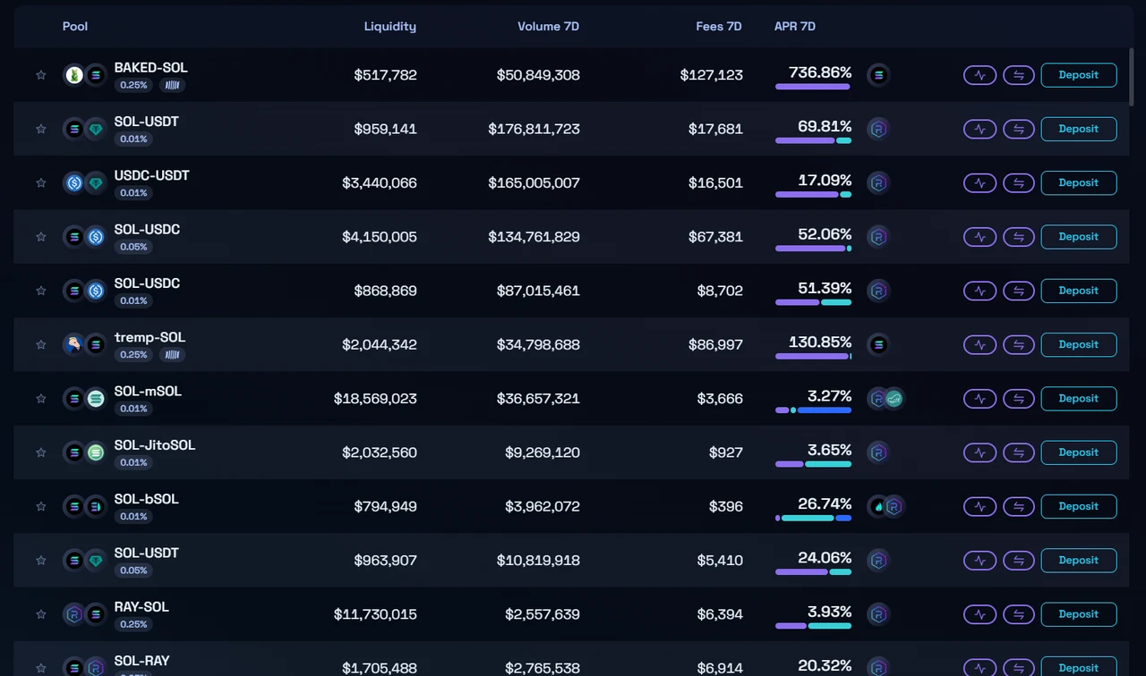
Task: Deposit into the SOL-JitoSOL pool
Action: pos(1079,452)
